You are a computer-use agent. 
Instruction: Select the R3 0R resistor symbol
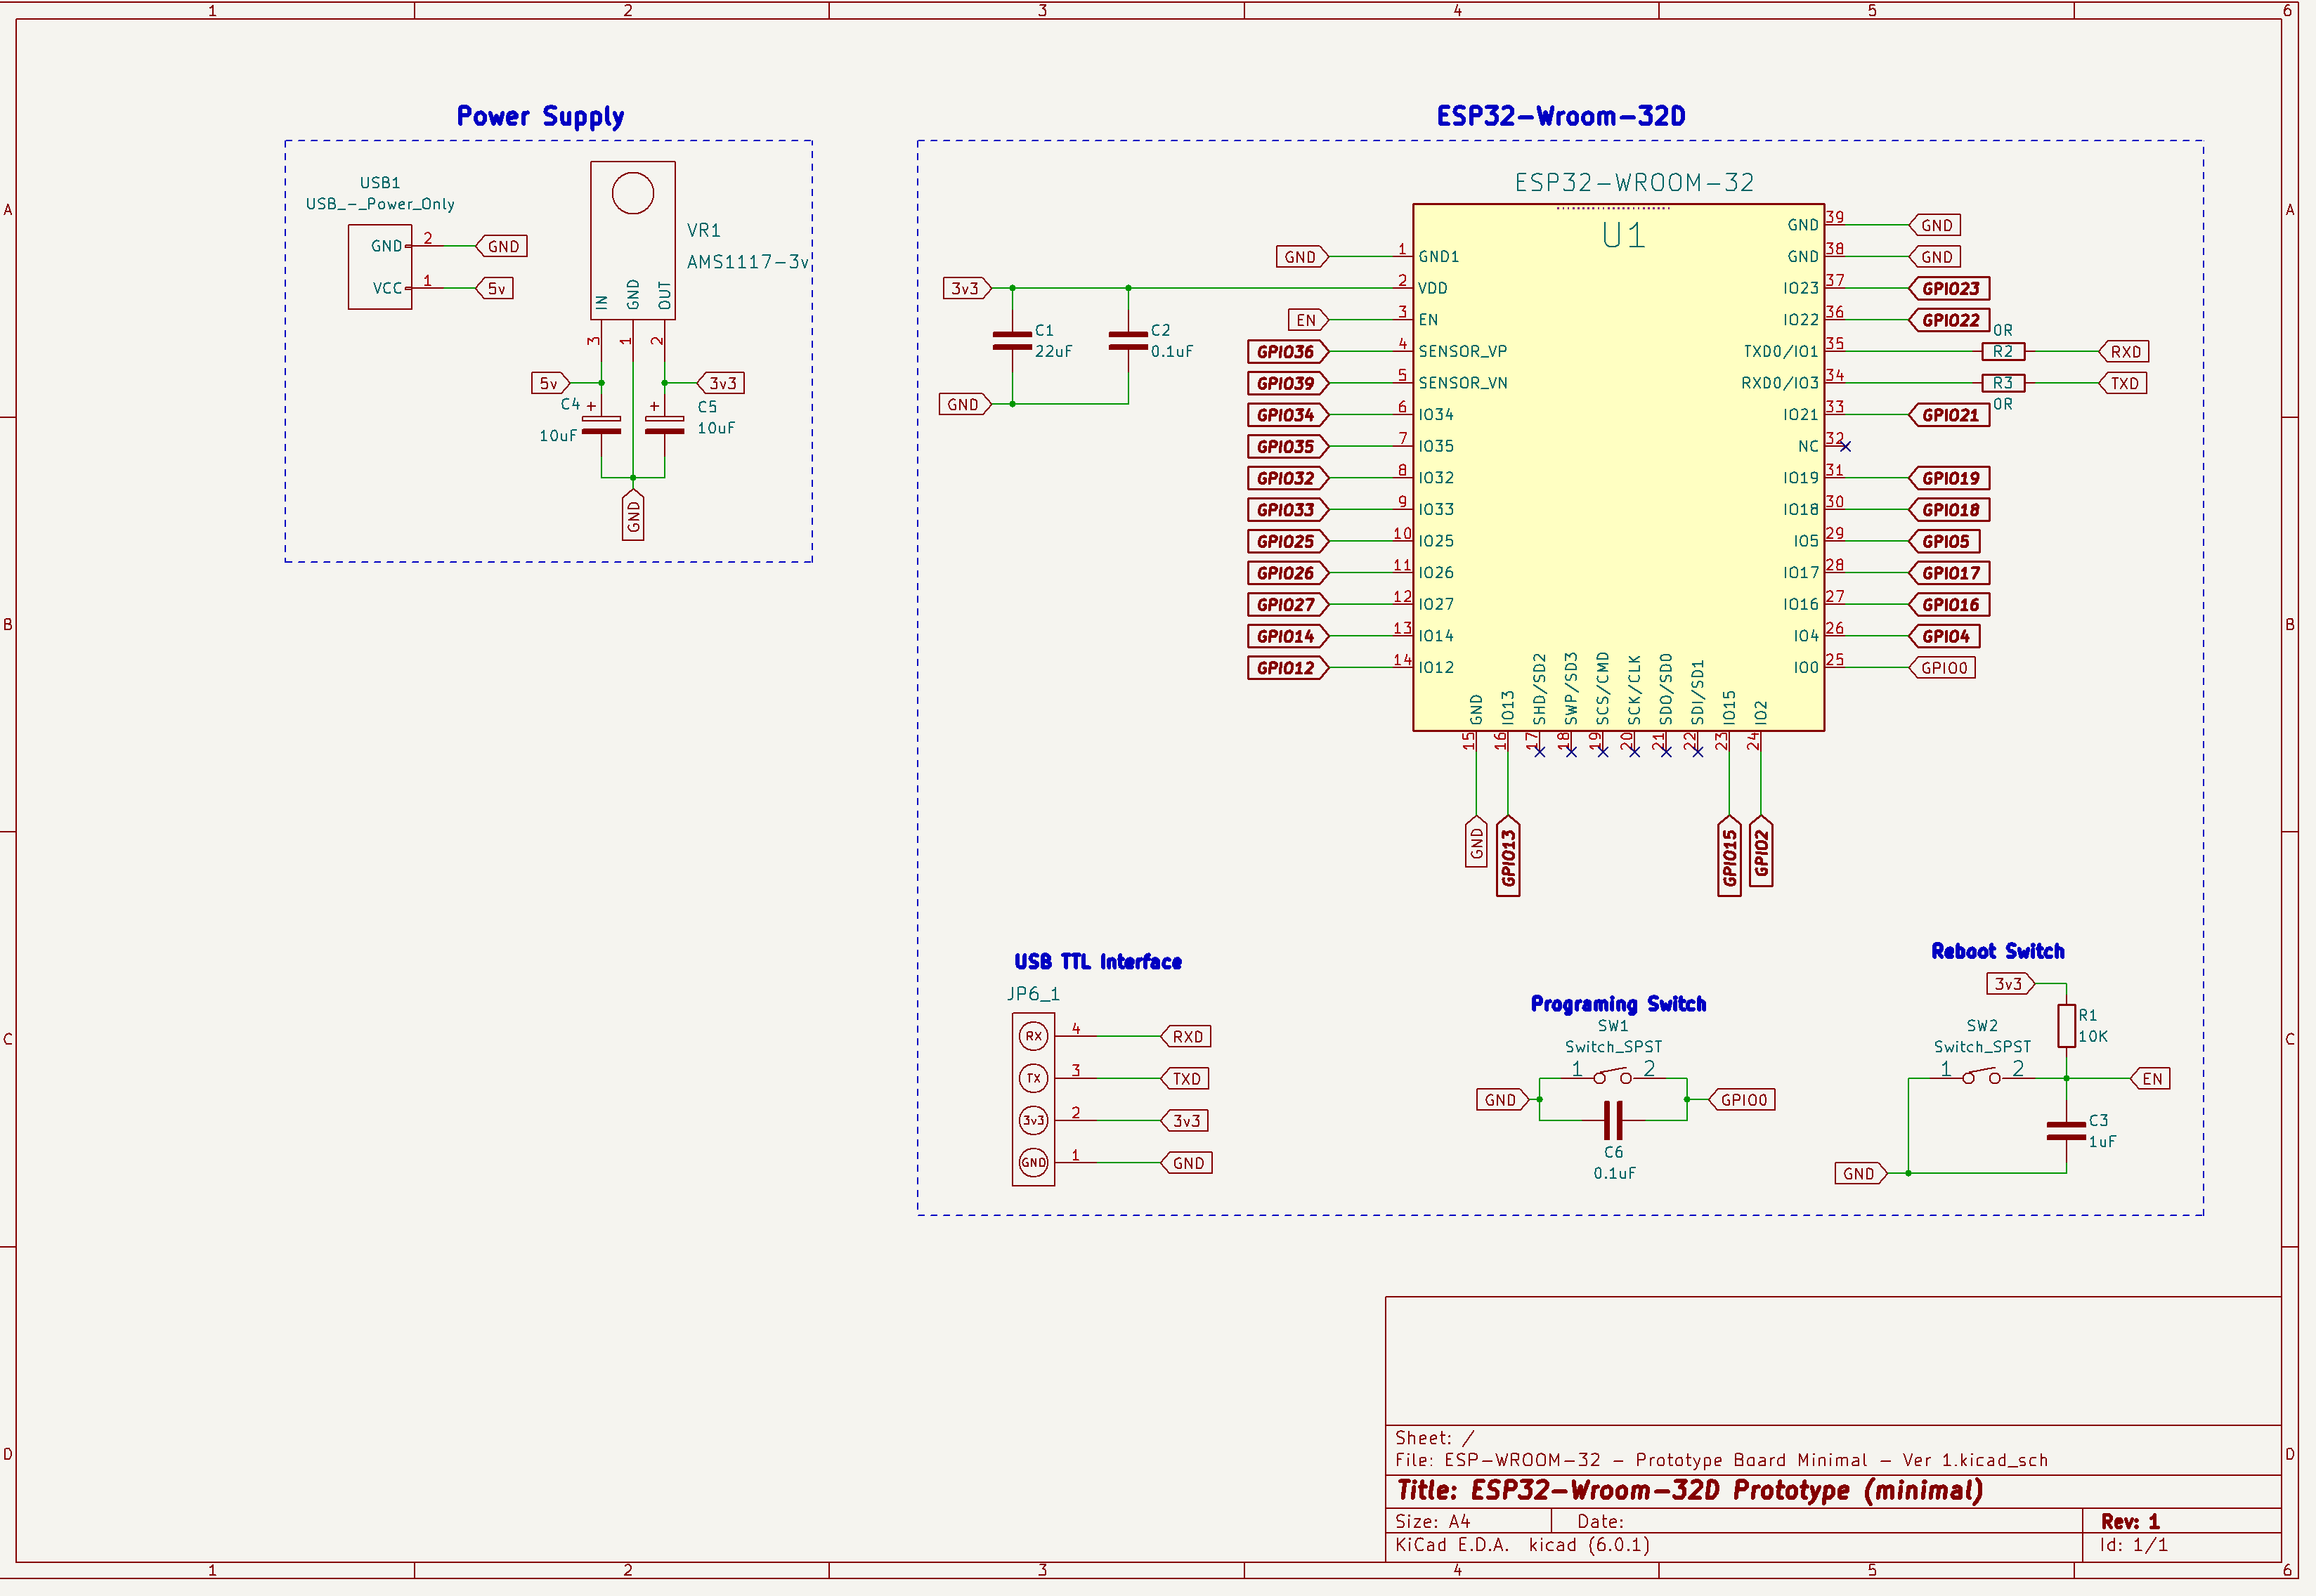pos(2003,383)
